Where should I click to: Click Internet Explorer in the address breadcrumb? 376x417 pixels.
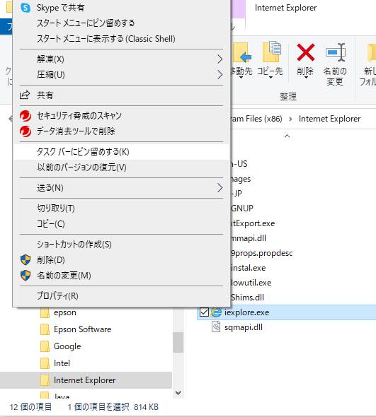329,119
